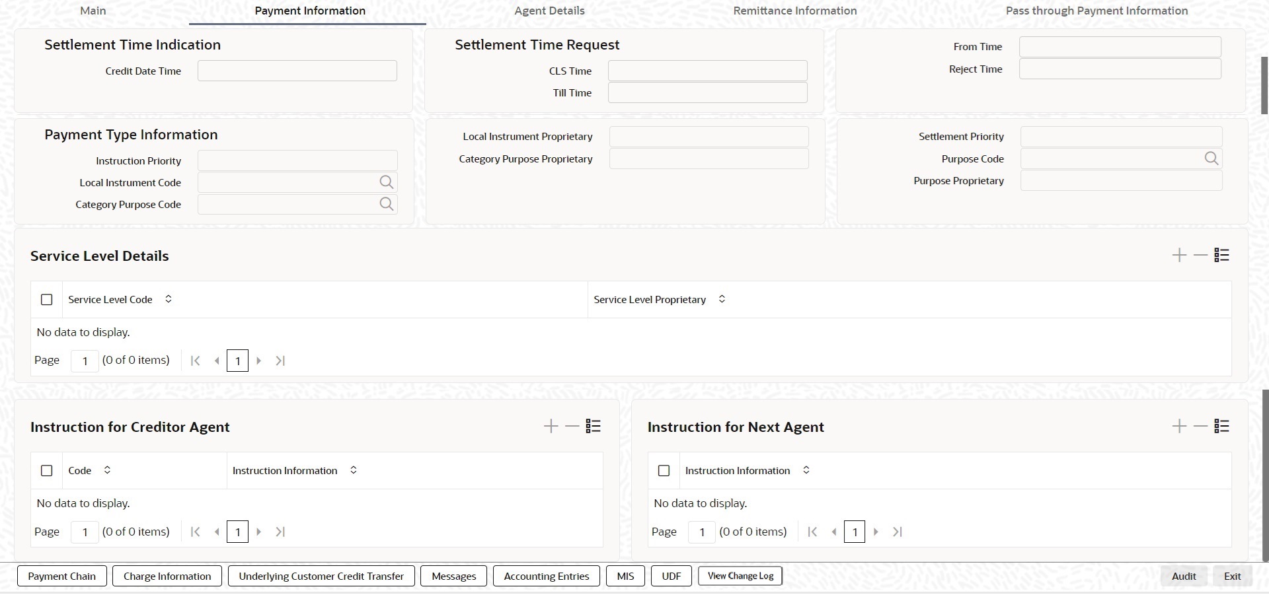The height and width of the screenshot is (595, 1269).
Task: Go to previous page of Creditor Agent table
Action: 216,532
